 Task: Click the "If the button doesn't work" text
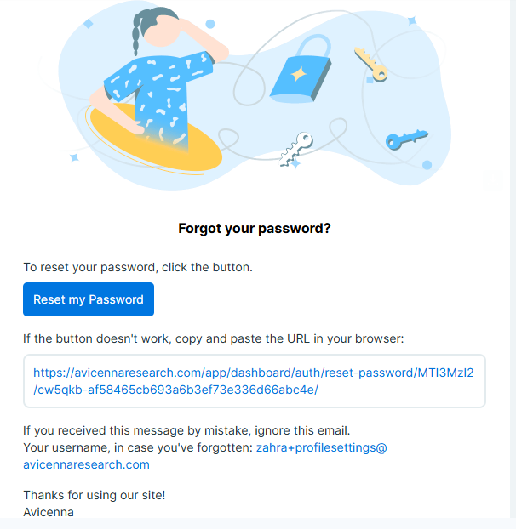pos(213,338)
